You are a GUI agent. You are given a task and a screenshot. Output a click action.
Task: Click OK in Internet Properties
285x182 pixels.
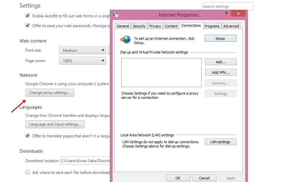pyautogui.click(x=178, y=178)
